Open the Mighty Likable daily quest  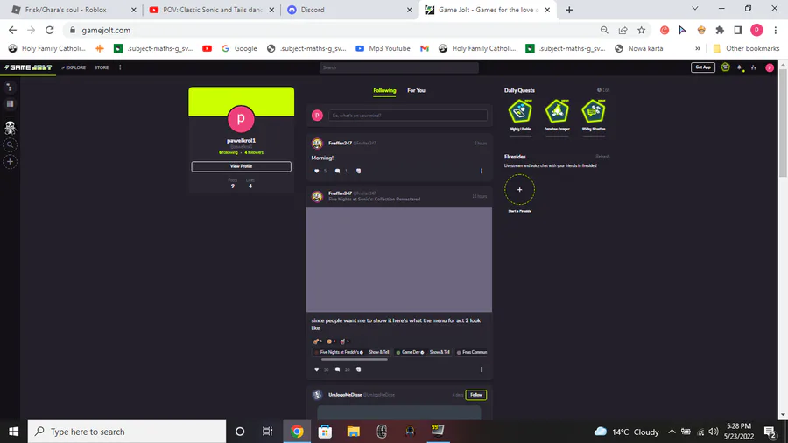pos(520,111)
